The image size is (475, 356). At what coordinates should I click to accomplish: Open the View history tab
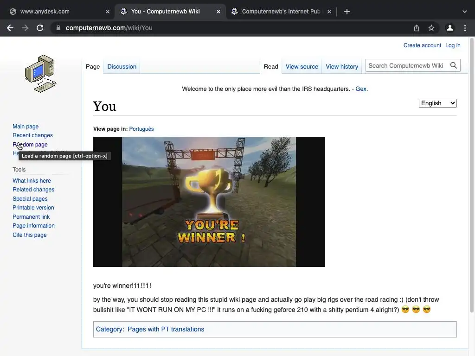(342, 67)
